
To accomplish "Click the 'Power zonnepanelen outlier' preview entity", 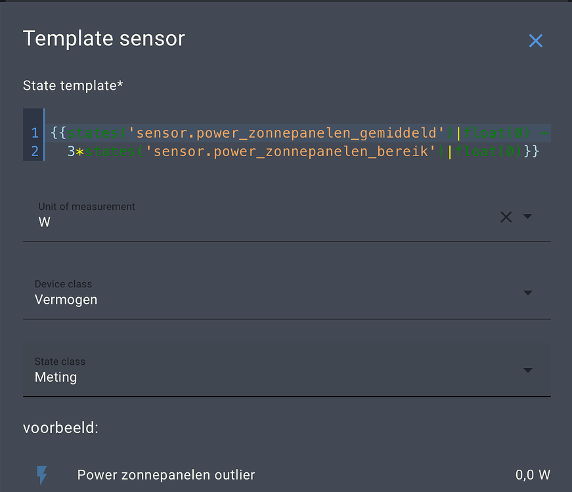I will point(166,475).
